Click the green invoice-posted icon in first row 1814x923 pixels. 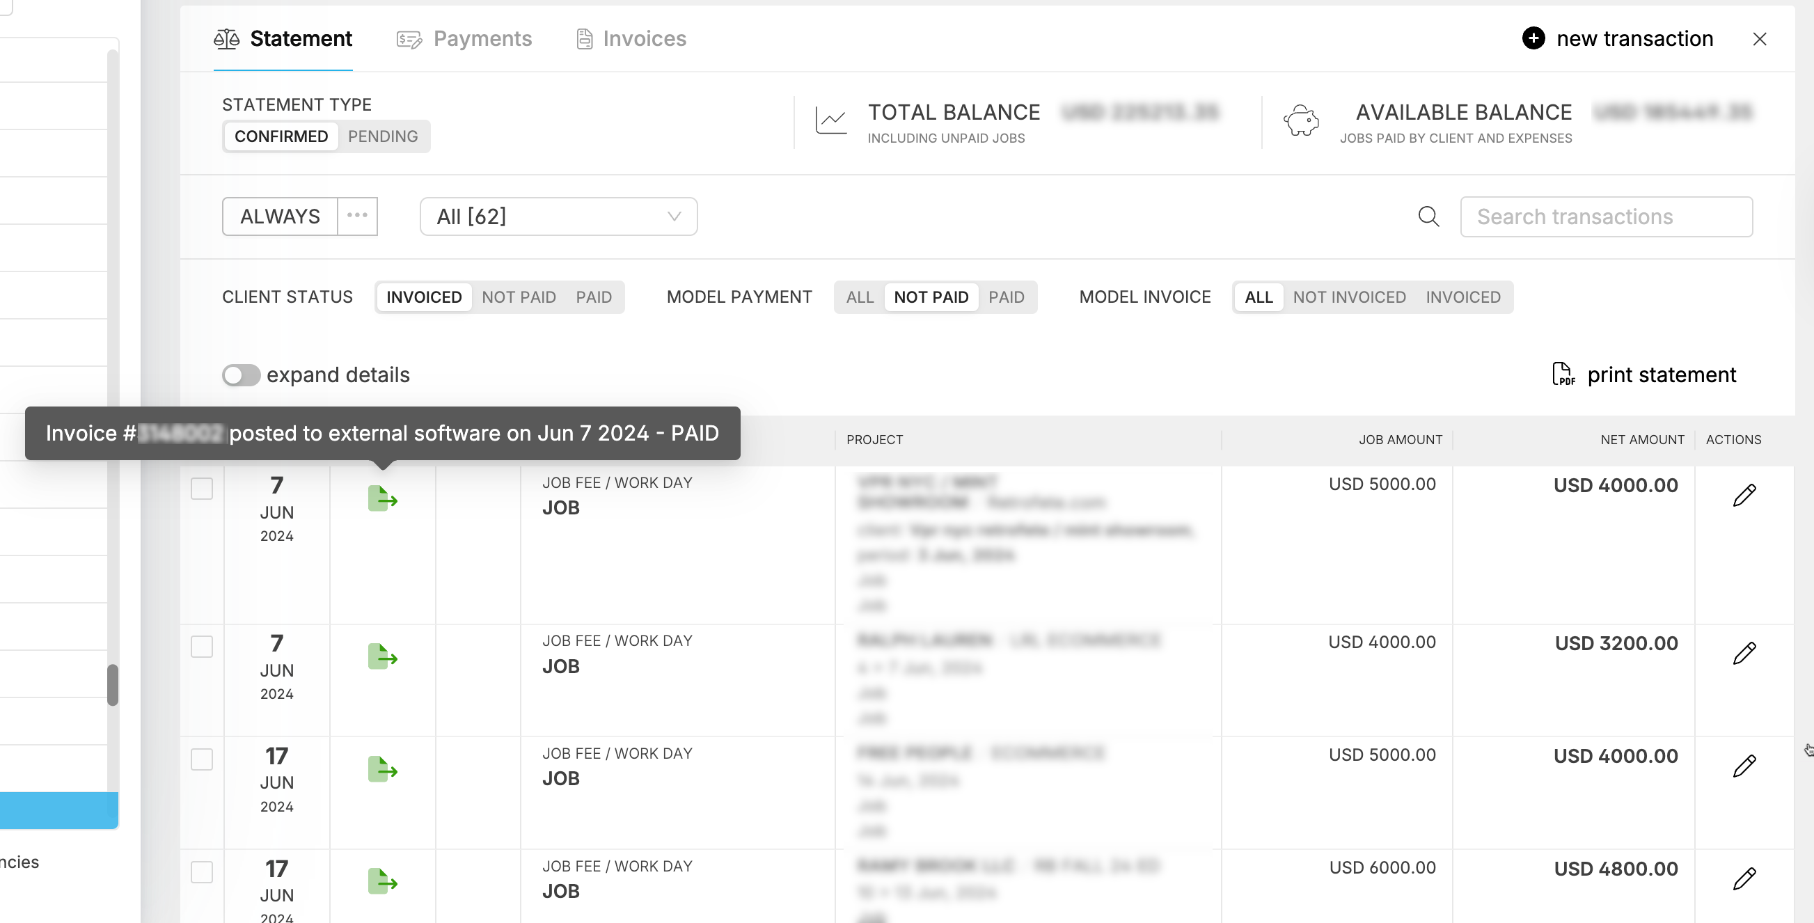pos(382,498)
